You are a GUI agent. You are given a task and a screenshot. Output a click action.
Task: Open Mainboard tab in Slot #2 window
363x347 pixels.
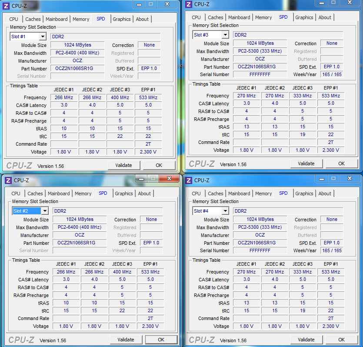click(59, 194)
